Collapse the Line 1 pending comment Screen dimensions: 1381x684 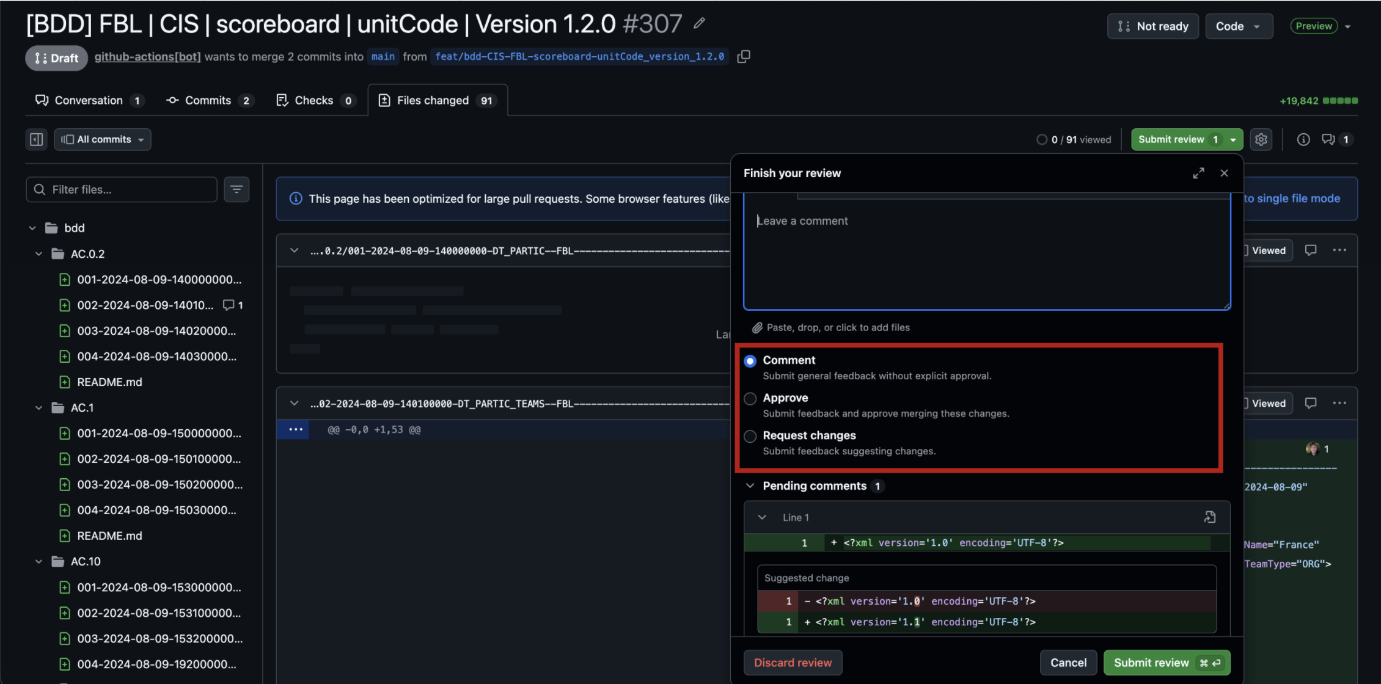(x=762, y=517)
